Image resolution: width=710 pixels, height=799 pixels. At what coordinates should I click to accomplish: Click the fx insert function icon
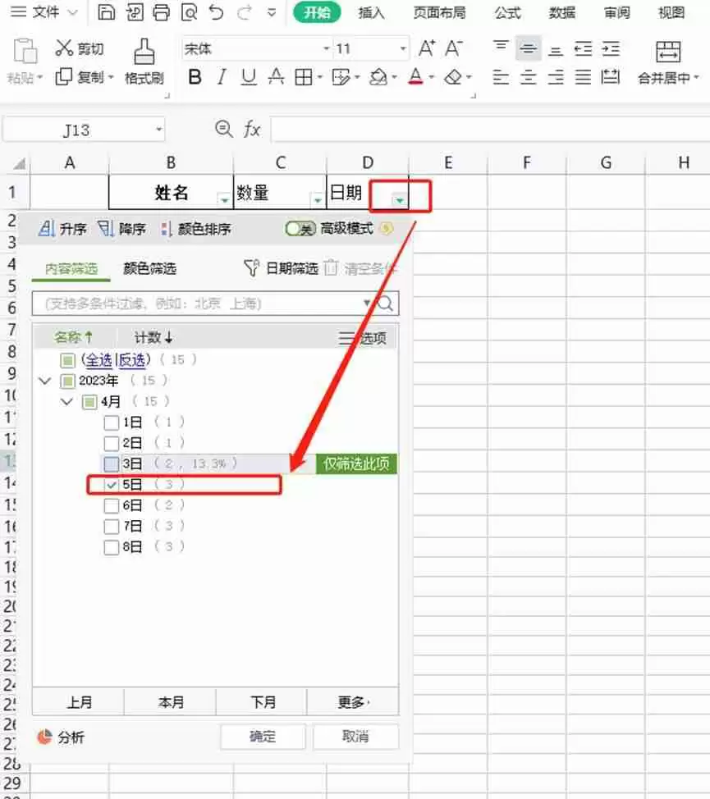pos(251,130)
